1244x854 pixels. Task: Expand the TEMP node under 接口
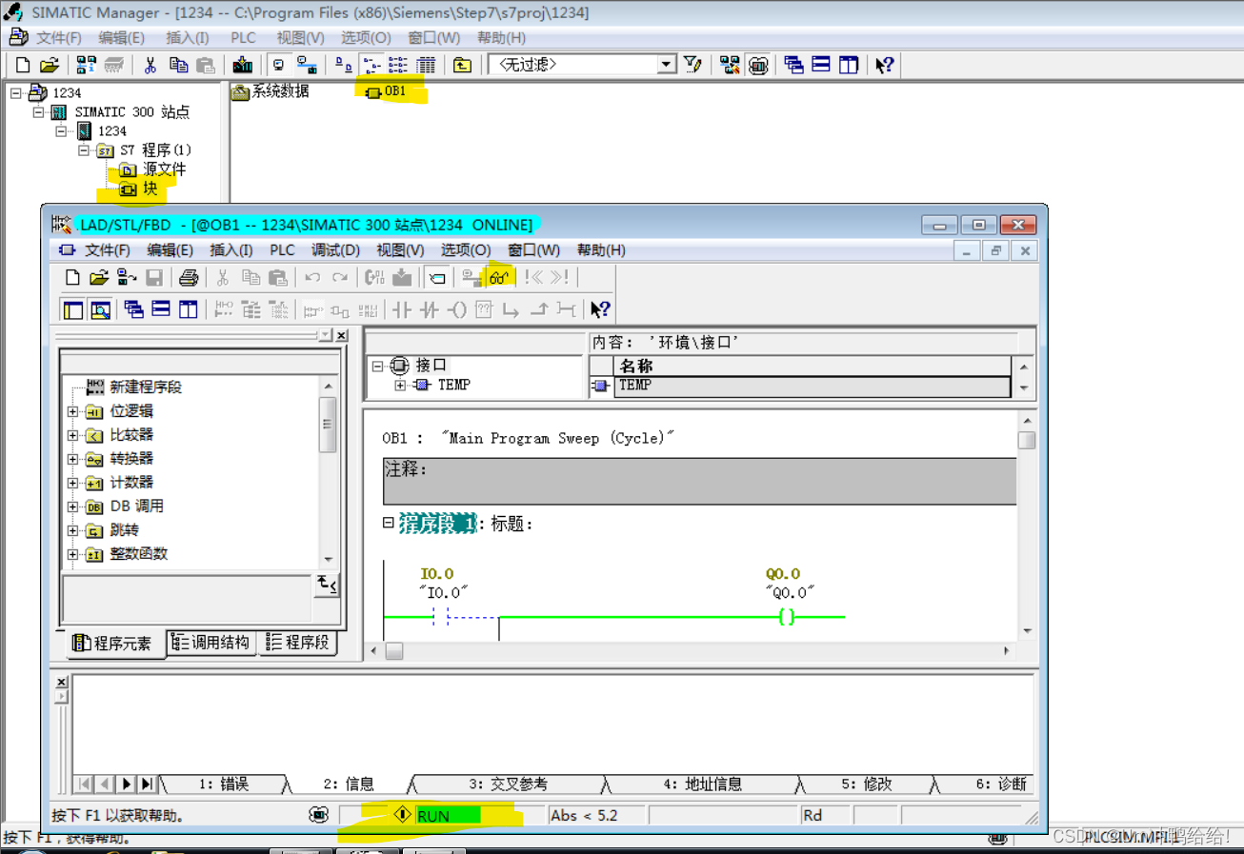401,386
